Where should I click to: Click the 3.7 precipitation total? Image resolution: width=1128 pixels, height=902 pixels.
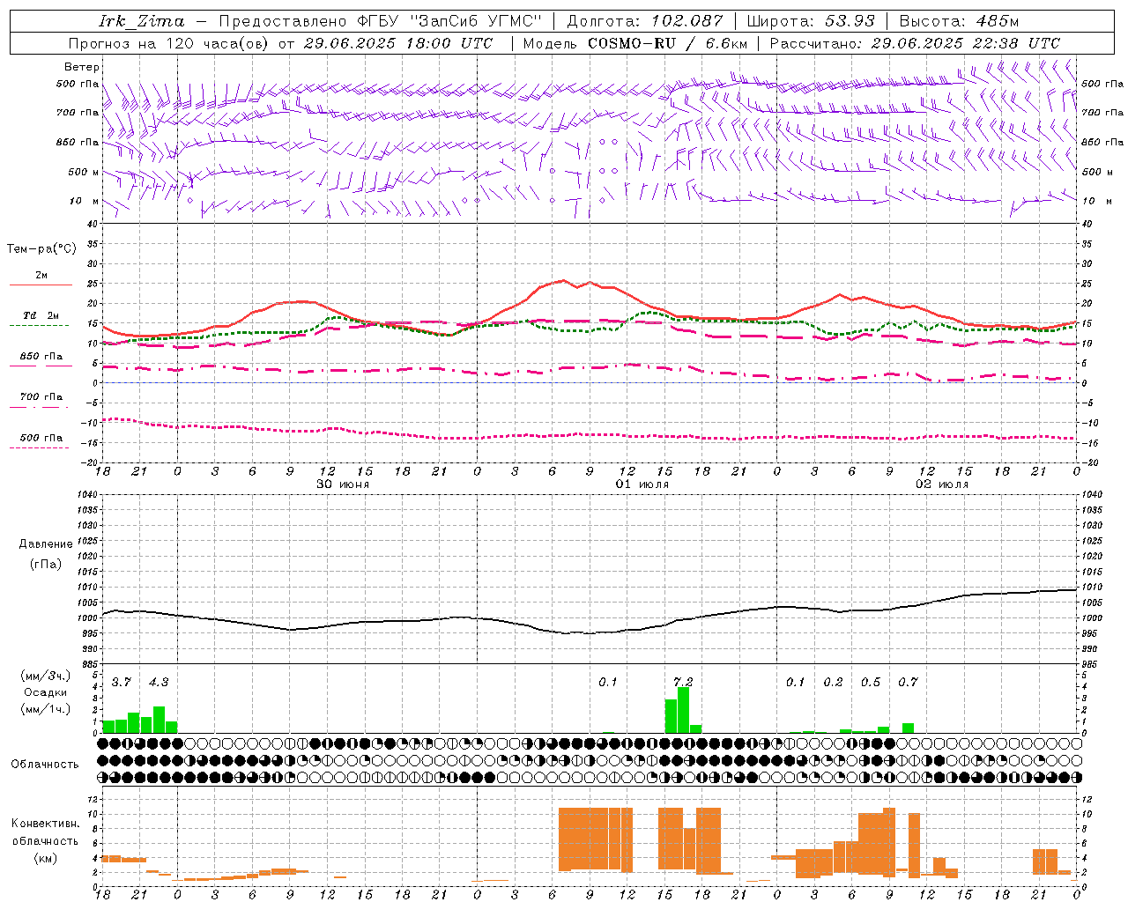click(121, 683)
